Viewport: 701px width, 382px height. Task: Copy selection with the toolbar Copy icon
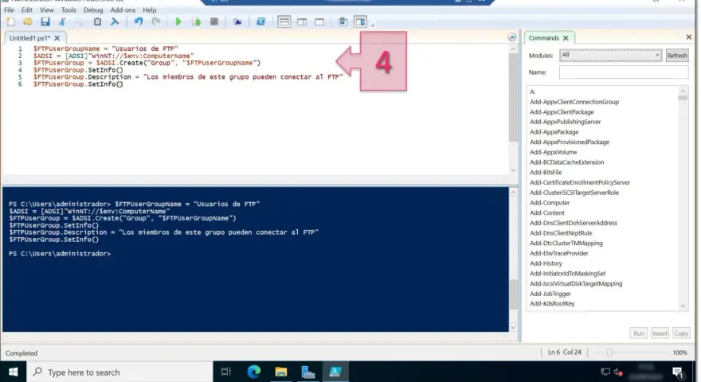pos(80,21)
